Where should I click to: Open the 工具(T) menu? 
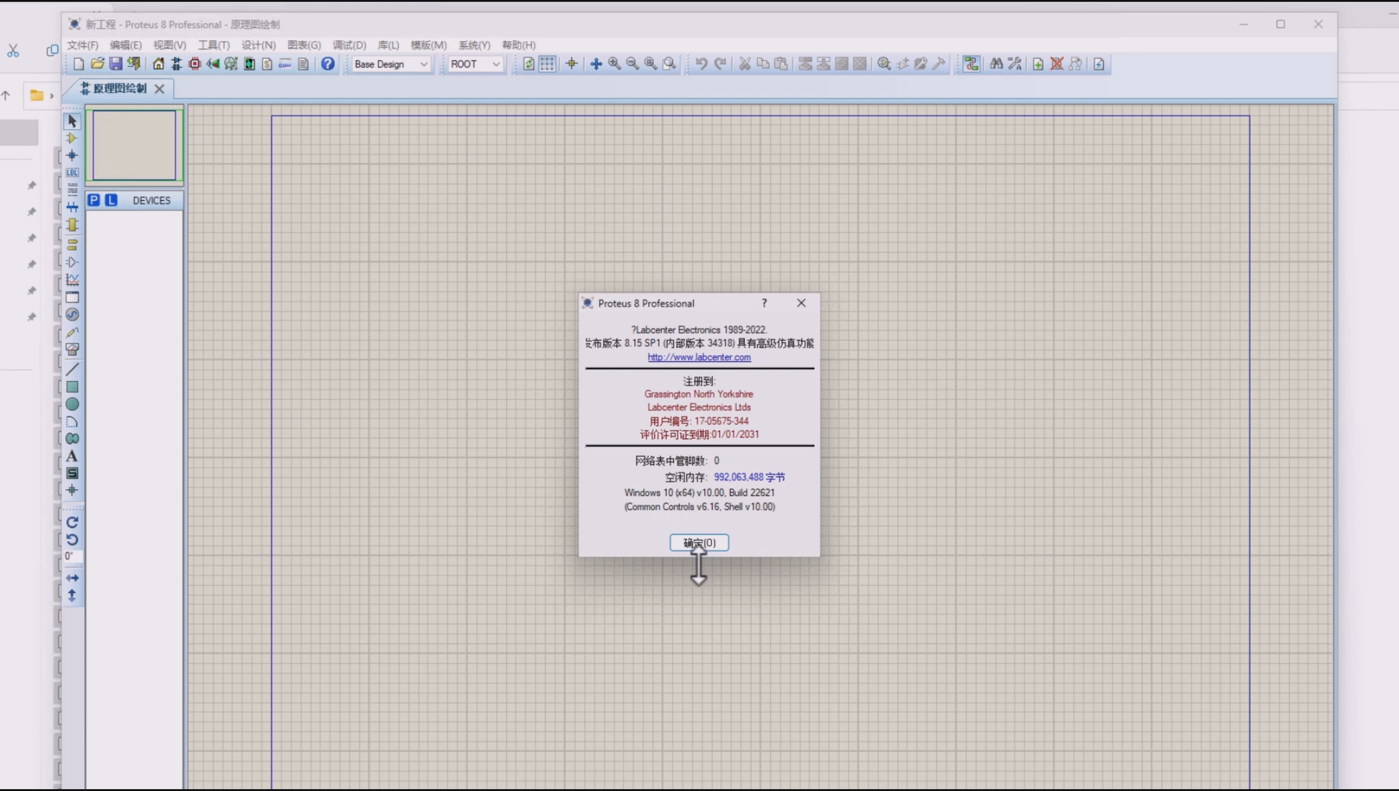tap(214, 45)
